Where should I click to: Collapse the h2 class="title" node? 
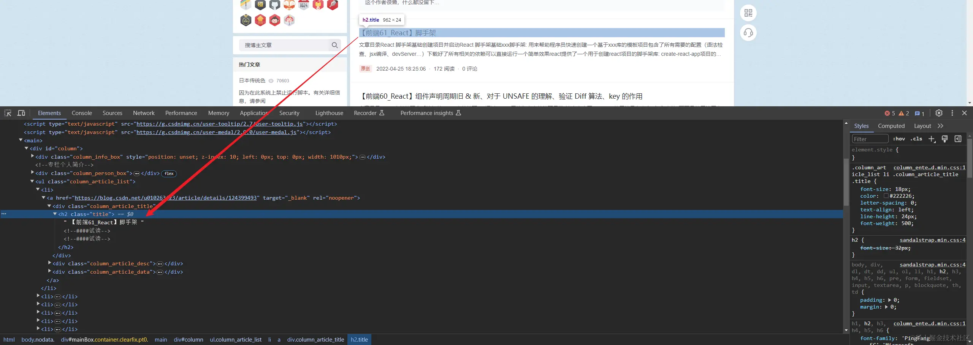[x=55, y=214]
